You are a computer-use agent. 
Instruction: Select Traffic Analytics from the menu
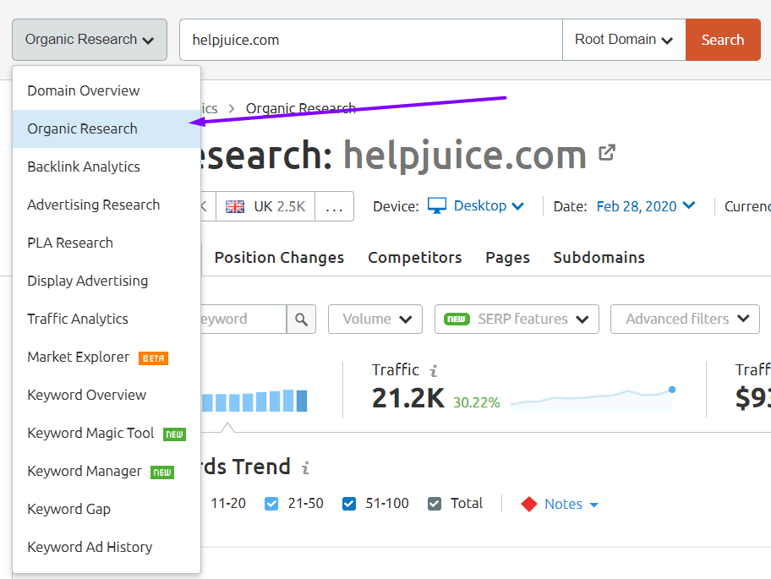click(107, 319)
